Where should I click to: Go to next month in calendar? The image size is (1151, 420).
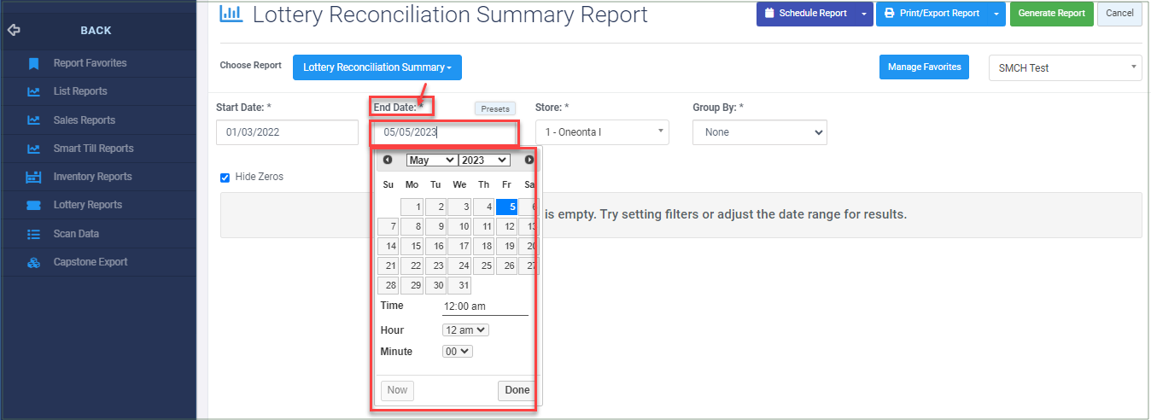click(x=529, y=160)
